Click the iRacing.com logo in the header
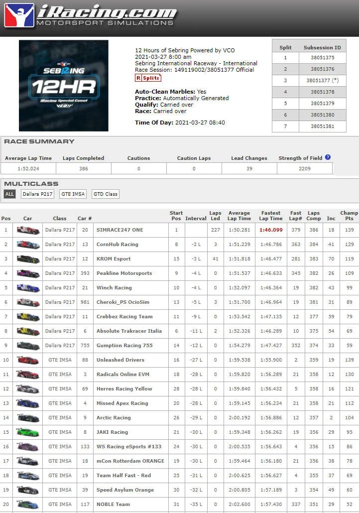Screen dimensions: 359x513 pos(90,15)
